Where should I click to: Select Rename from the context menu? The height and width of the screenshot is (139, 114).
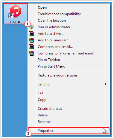(69, 122)
